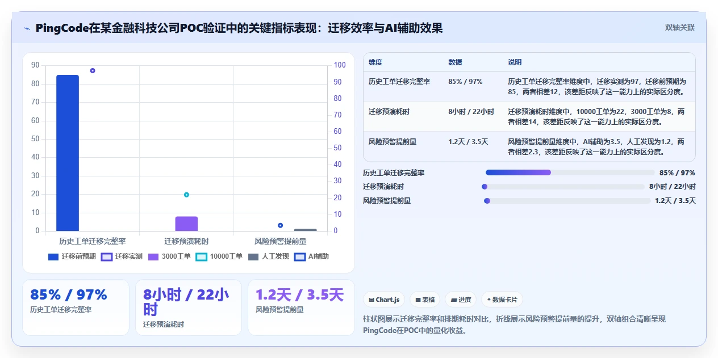Viewport: 718px width, 358px height.
Task: Click the 表格 tag chip
Action: coord(425,300)
